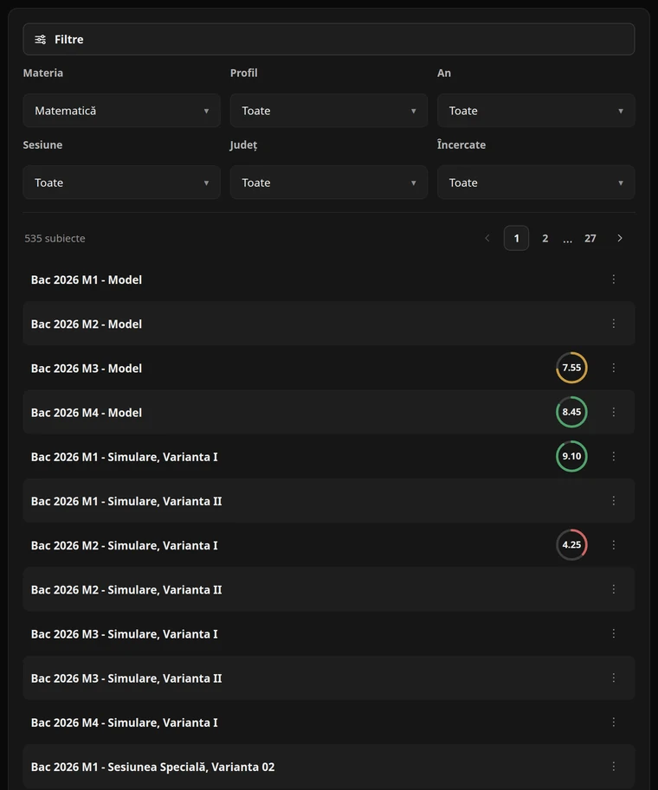
Task: Open three-dot menu for Bac 2026 M3 - Model
Action: (613, 368)
